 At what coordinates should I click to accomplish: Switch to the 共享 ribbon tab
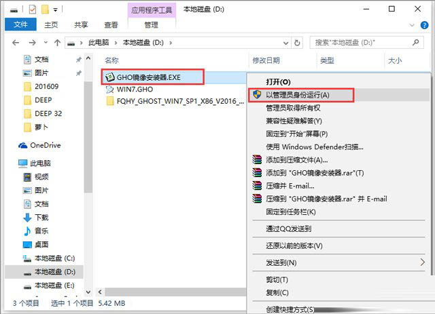pyautogui.click(x=81, y=25)
